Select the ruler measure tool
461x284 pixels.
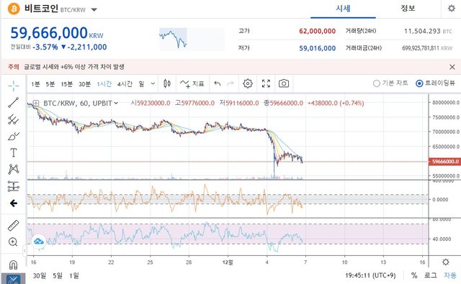[14, 225]
